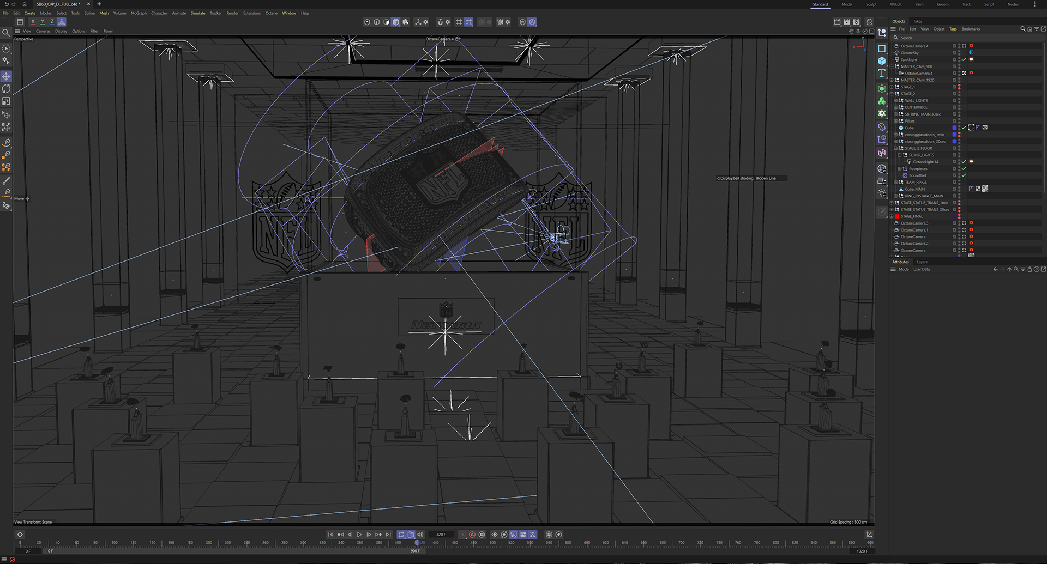Click STAGE_FINAL layer color swatch
The image size is (1047, 564).
coord(954,216)
